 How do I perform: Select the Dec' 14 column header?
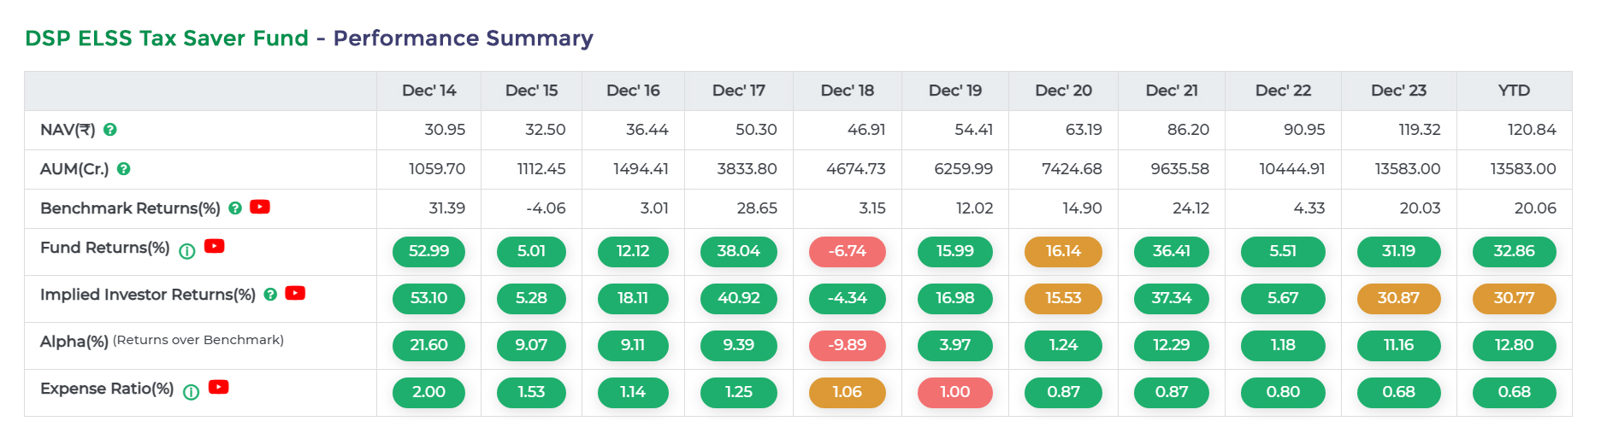click(428, 91)
